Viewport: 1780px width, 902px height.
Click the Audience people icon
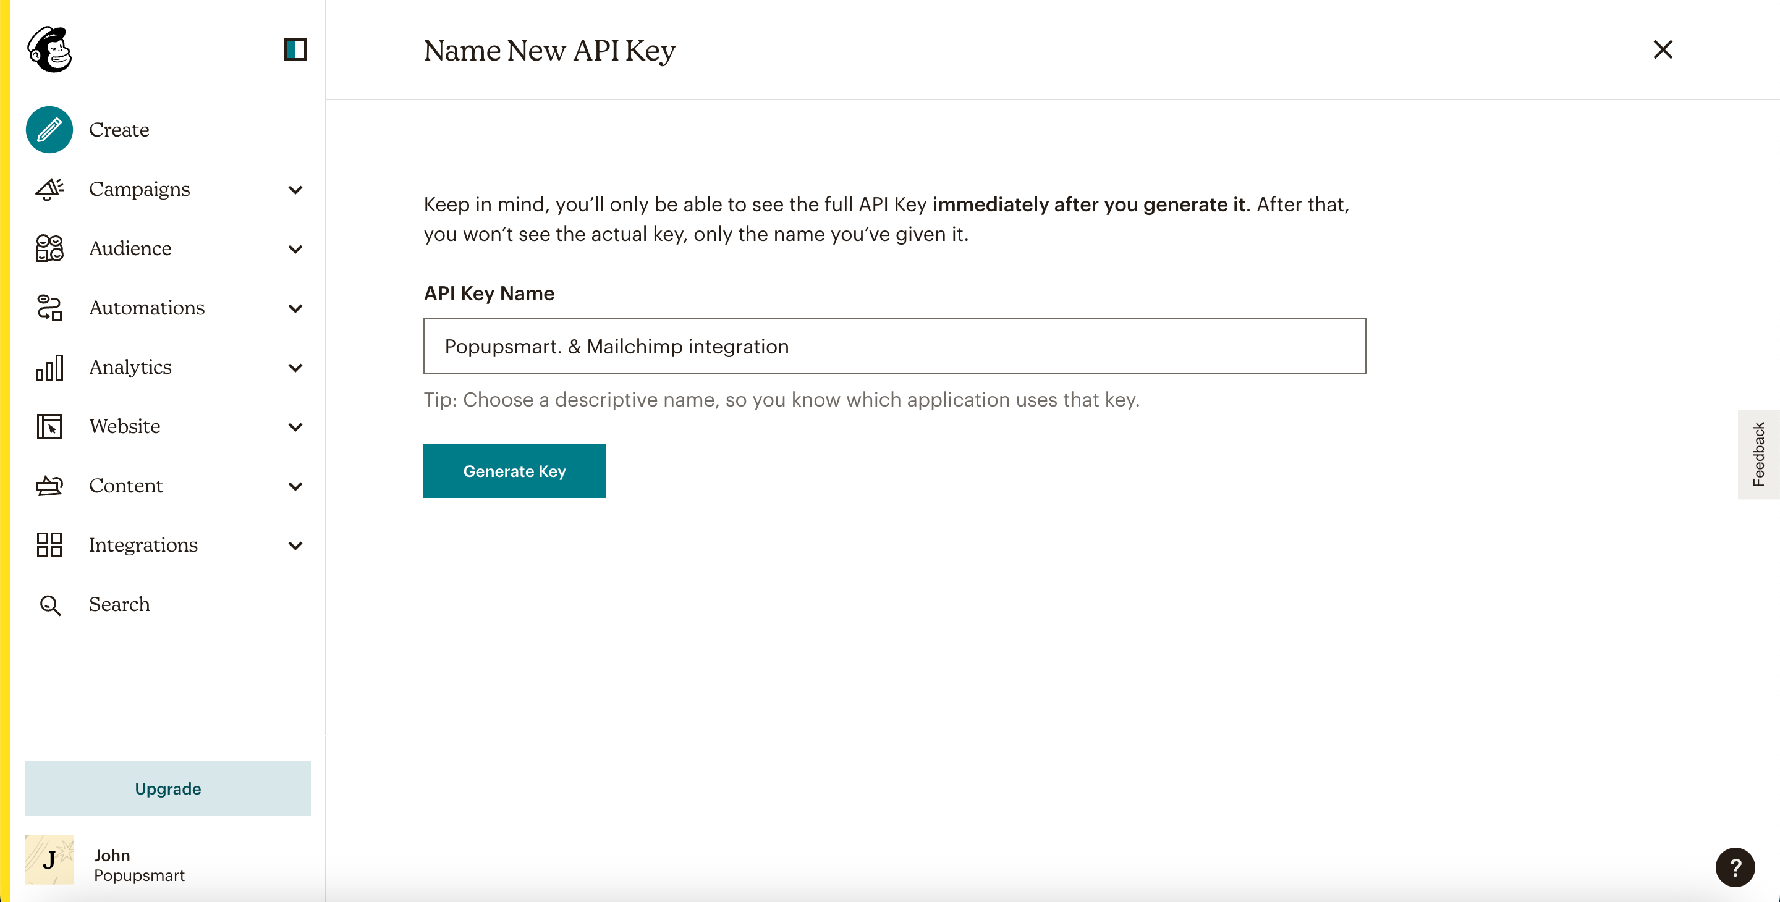[x=48, y=248]
